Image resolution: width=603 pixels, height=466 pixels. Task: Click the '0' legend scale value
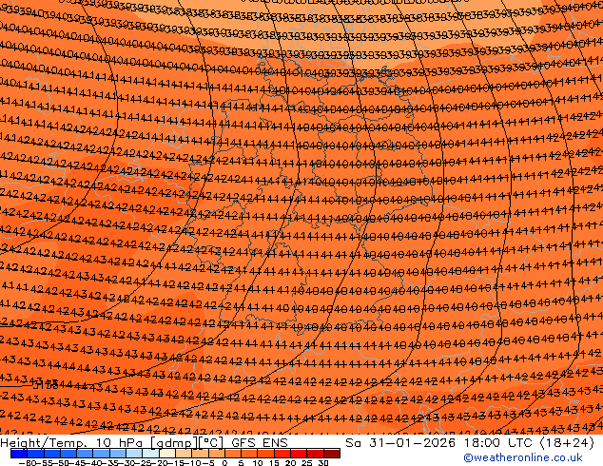[x=224, y=463]
